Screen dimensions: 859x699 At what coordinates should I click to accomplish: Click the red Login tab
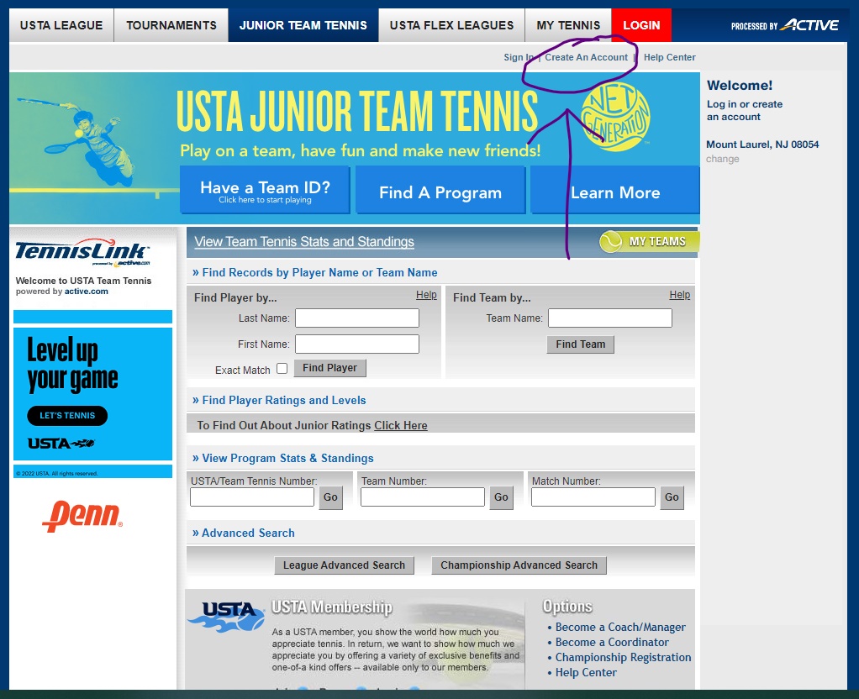tap(641, 25)
